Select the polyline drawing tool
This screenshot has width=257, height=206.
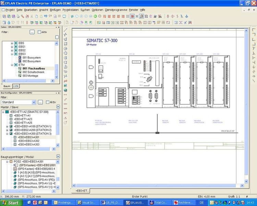pos(65,35)
